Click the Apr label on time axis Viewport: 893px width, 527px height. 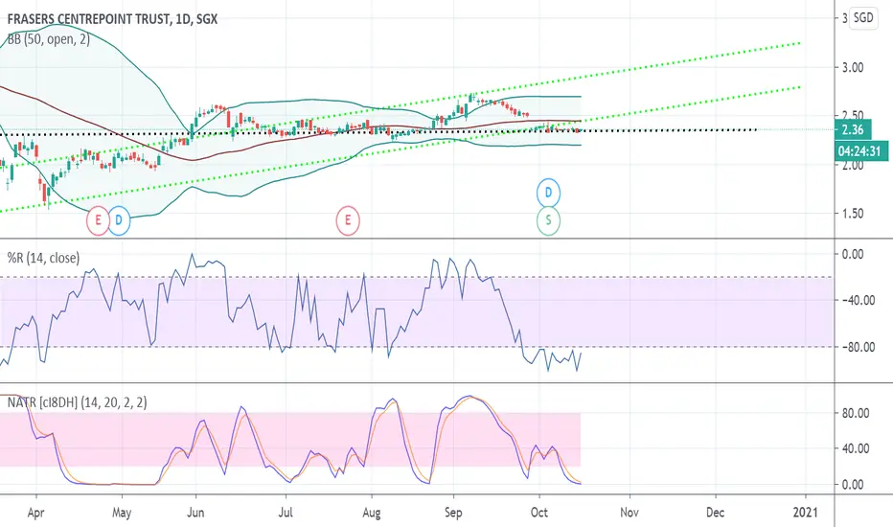point(35,513)
